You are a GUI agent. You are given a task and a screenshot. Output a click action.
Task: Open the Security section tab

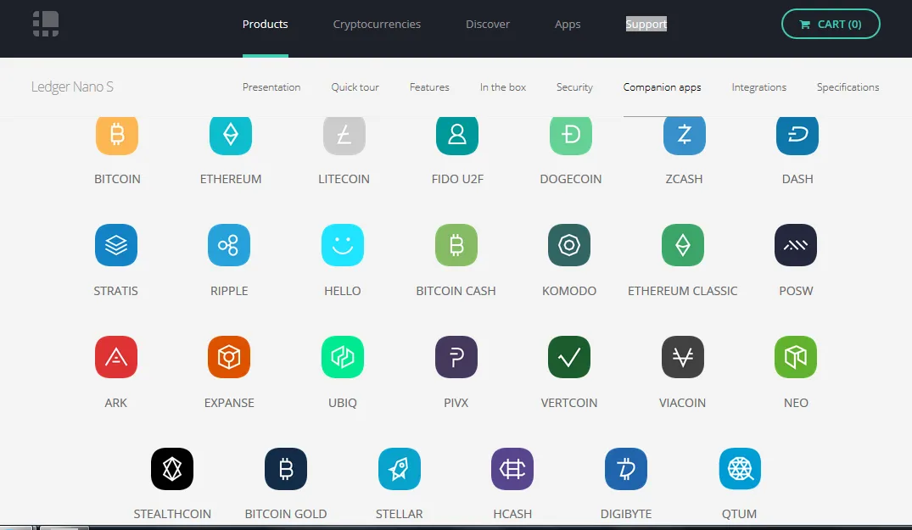point(574,87)
